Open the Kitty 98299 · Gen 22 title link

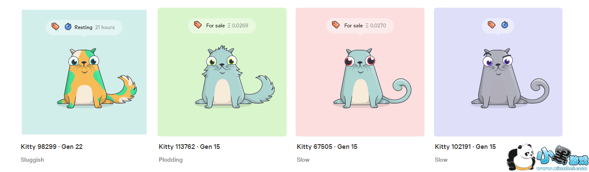coord(52,147)
